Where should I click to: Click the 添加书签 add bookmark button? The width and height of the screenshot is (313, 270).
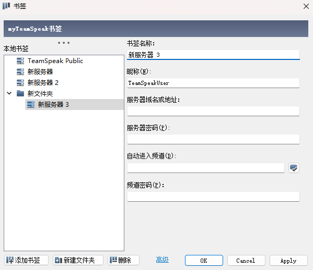click(26, 260)
